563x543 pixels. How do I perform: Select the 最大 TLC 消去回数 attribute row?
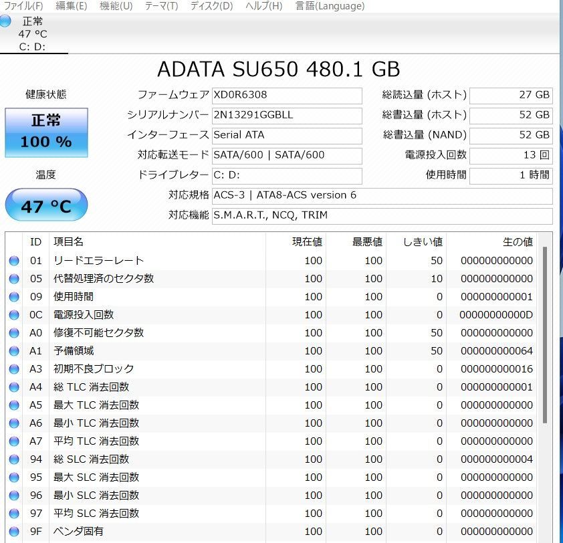click(271, 405)
